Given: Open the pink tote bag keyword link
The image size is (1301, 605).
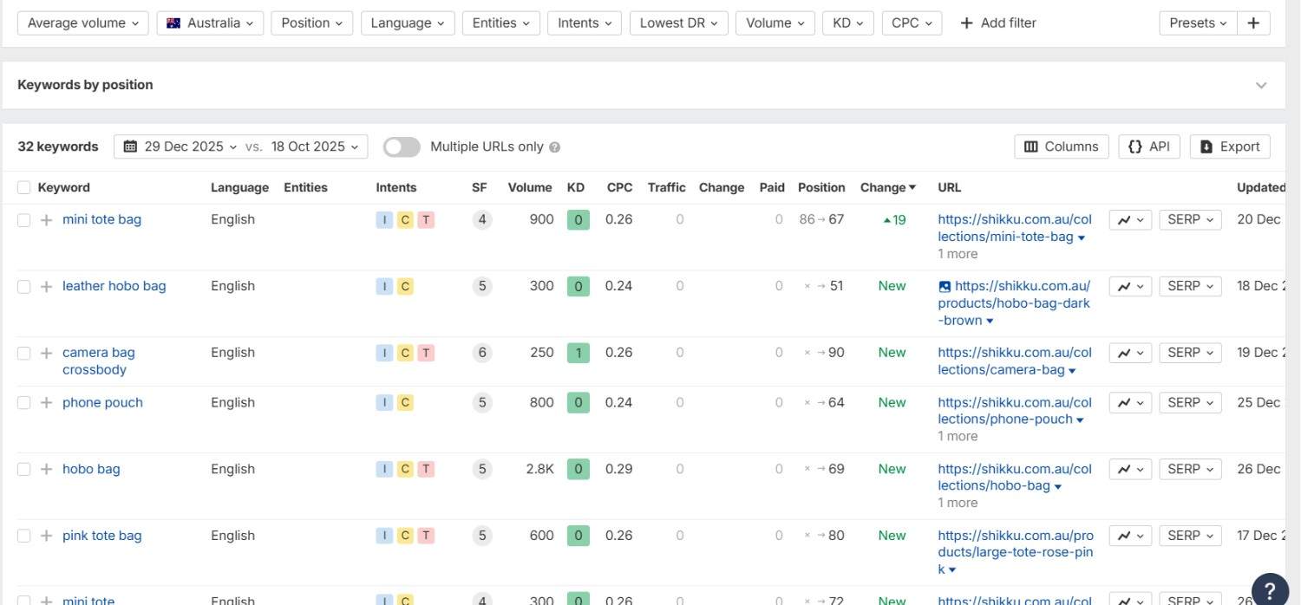Looking at the screenshot, I should click(x=101, y=536).
